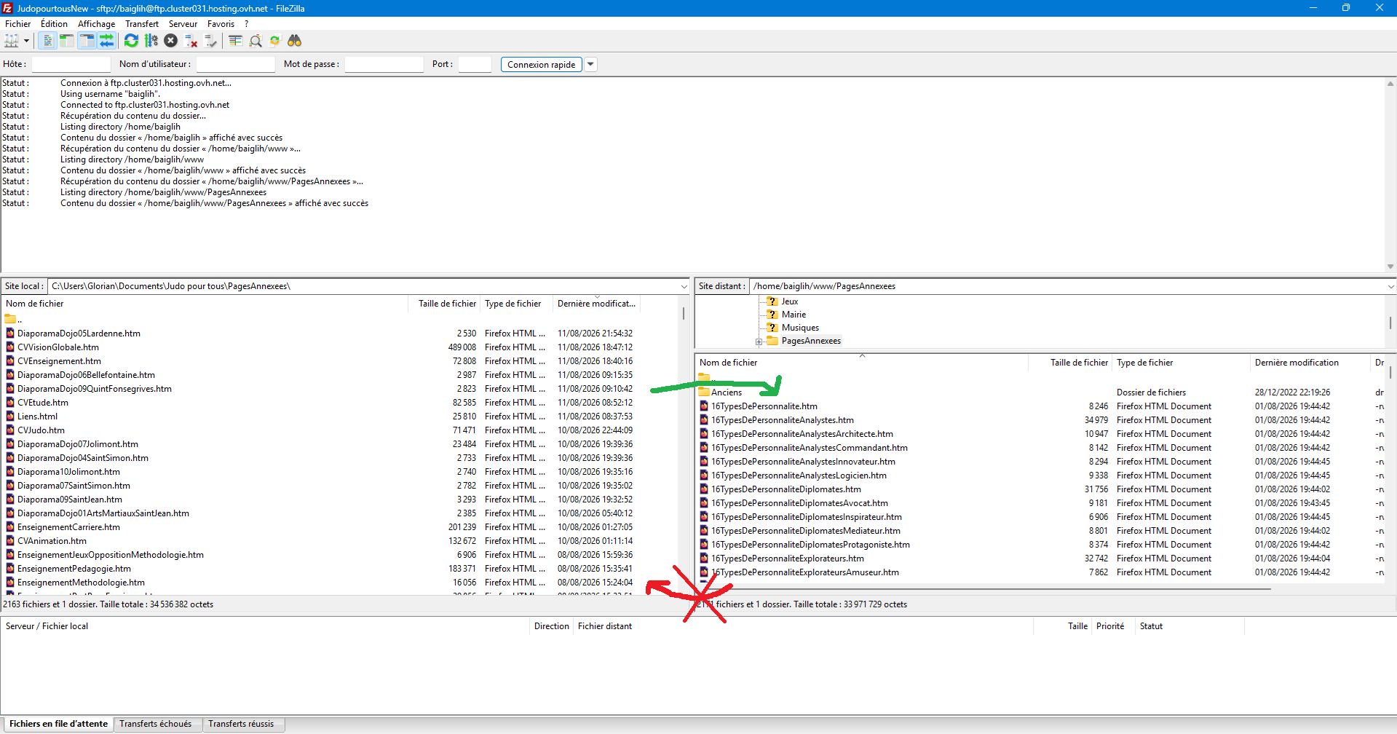This screenshot has width=1397, height=734.
Task: Toggle the local directory tree view
Action: (x=67, y=41)
